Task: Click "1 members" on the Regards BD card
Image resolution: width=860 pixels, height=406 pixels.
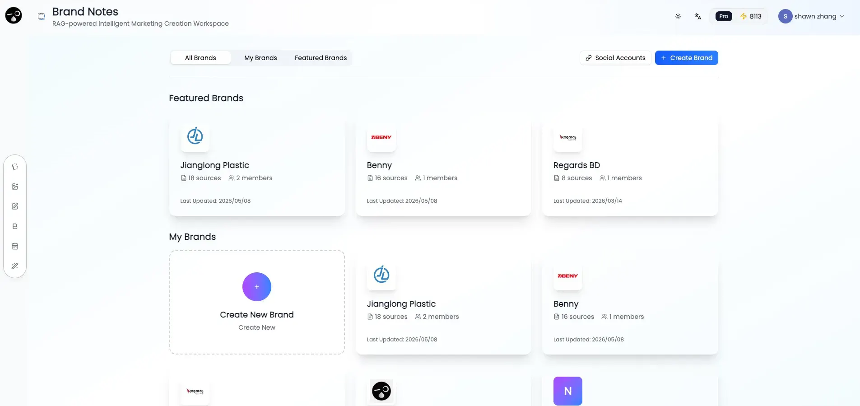Action: 621,178
